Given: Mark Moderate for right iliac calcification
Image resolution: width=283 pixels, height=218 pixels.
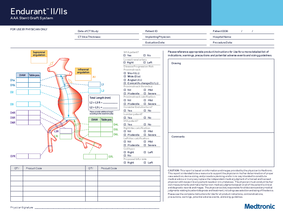Looking at the screenshot, I should click(x=125, y=135).
